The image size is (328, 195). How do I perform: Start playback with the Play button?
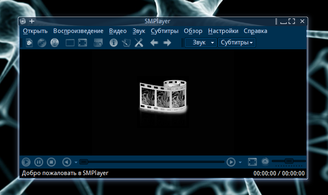(26, 162)
